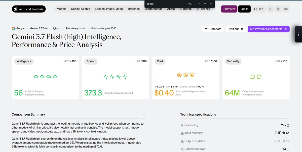
Task: Click the Context window info icon
Action: [288, 149]
